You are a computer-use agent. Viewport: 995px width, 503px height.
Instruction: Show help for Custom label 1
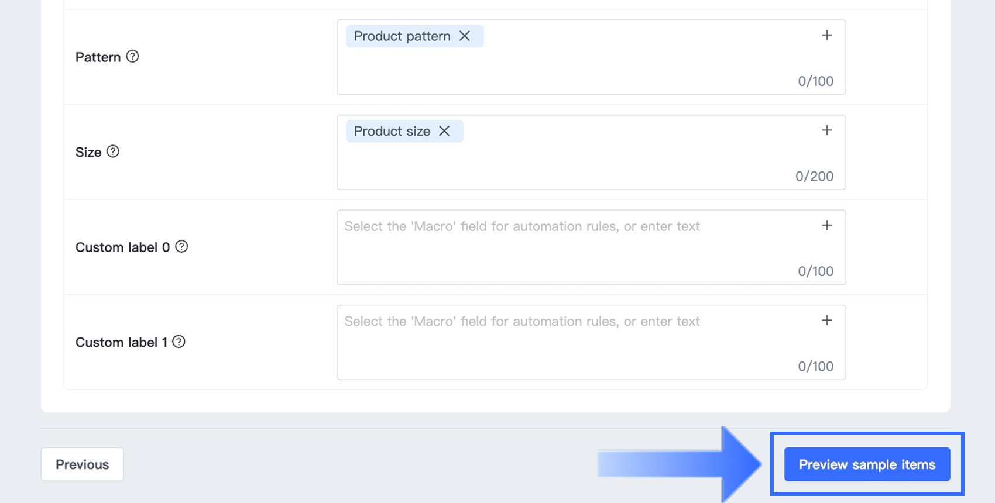(179, 342)
